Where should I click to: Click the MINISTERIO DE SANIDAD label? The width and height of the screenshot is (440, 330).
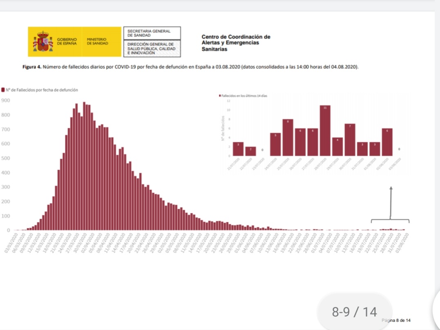97,41
